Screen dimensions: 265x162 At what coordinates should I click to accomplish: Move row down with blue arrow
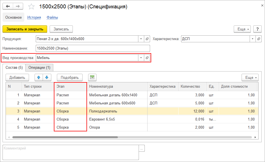tap(47, 77)
